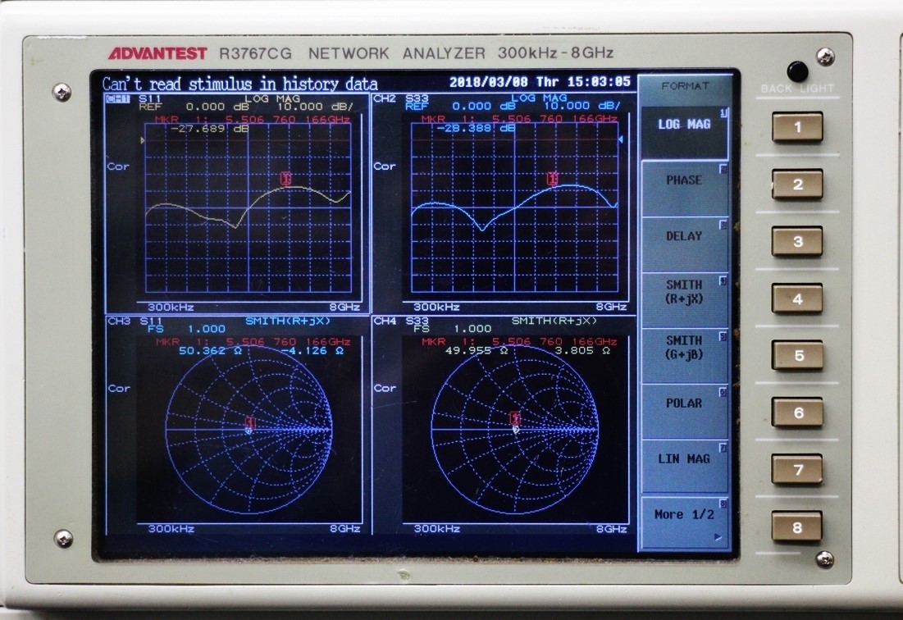Screen dimensions: 903x620
Task: Choose LIN MAG format softkey
Action: 684,467
